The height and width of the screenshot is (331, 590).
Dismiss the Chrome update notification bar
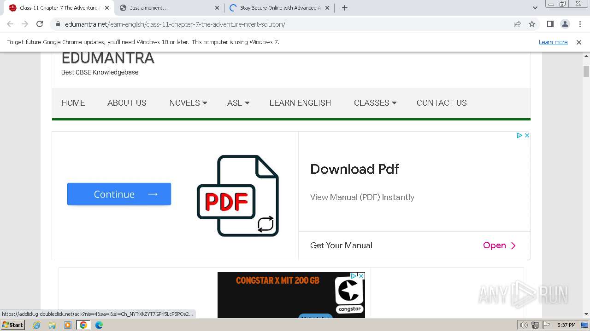point(579,42)
